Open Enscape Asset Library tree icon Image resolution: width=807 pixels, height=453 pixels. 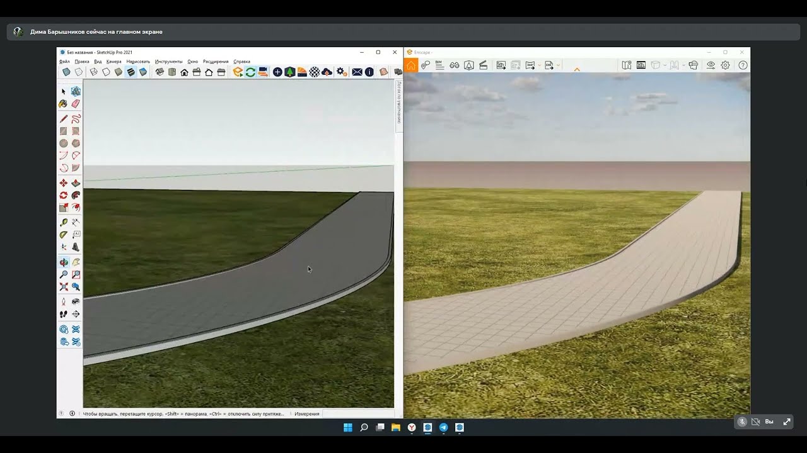pyautogui.click(x=289, y=72)
